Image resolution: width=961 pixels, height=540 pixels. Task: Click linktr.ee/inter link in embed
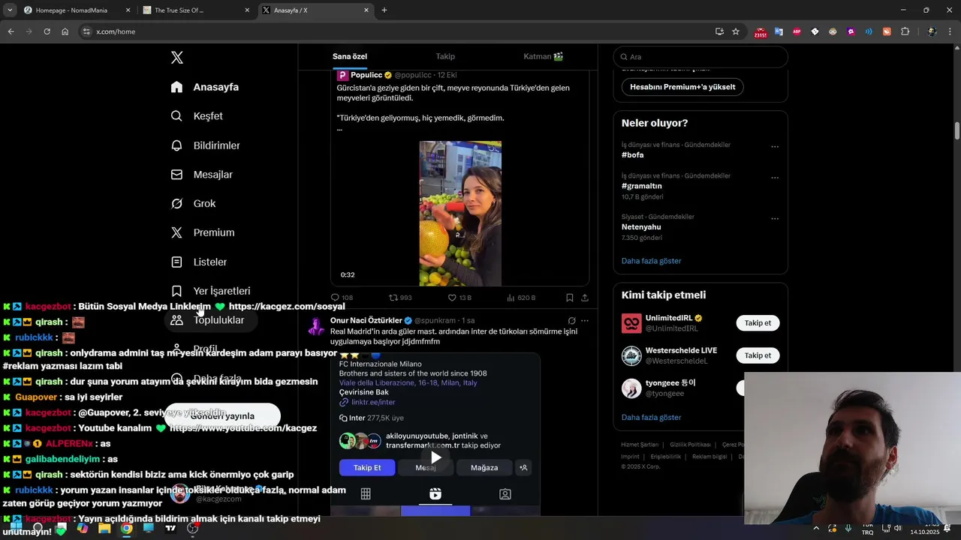coord(373,402)
